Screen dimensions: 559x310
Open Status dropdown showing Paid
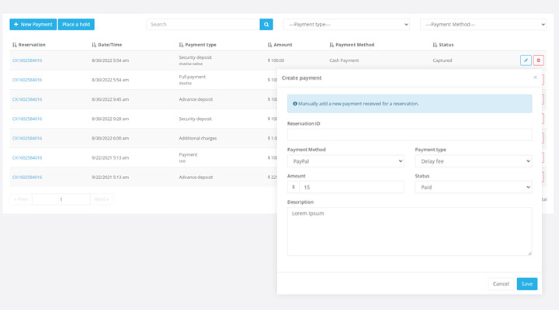point(473,188)
